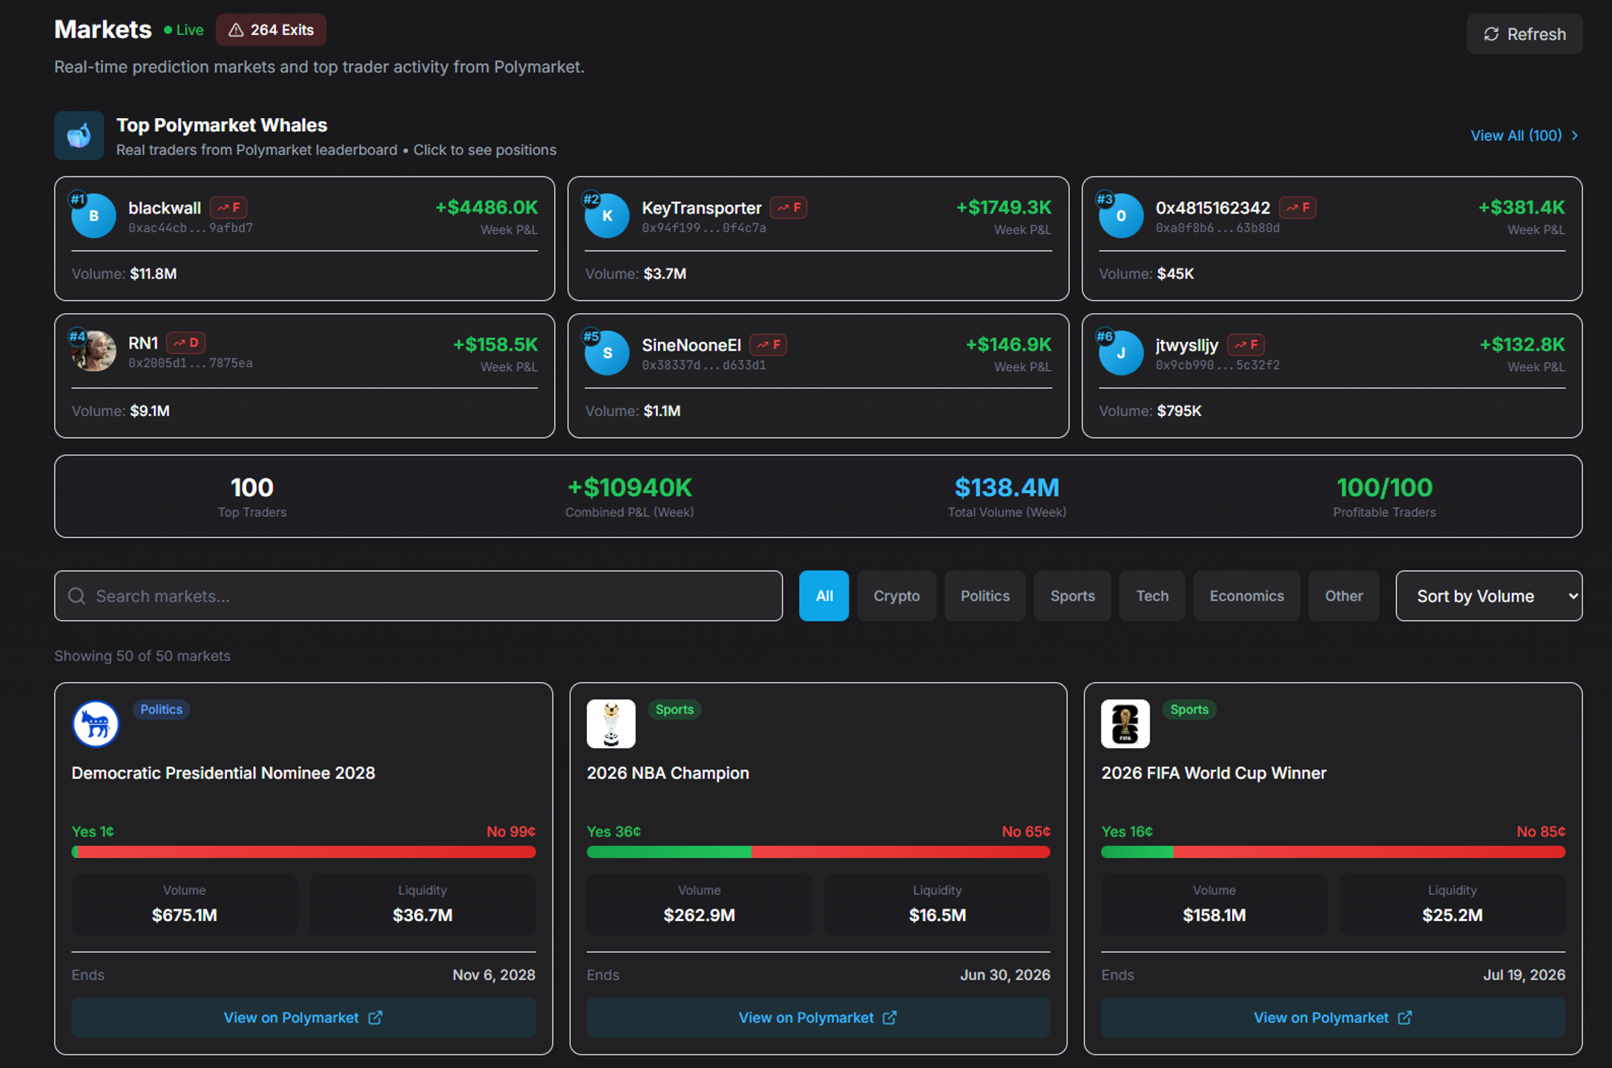Open View on Polymarket for FIFA World Cup
The height and width of the screenshot is (1068, 1612).
[1332, 1018]
